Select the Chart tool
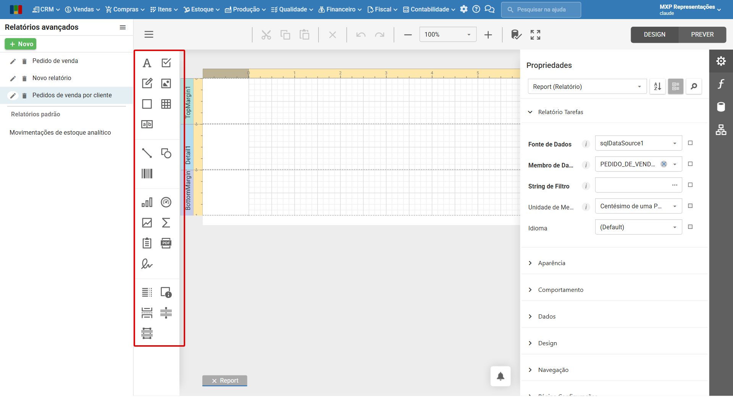 147,202
